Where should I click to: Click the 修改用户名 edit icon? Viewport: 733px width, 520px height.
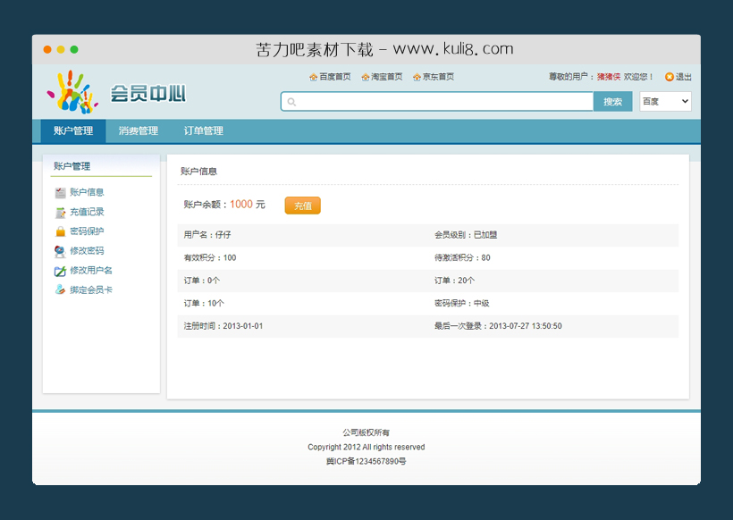[60, 271]
